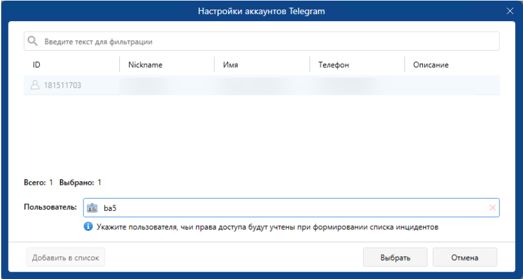Sort the list by Имя column header
Screen dimensions: 523x279
tap(231, 65)
